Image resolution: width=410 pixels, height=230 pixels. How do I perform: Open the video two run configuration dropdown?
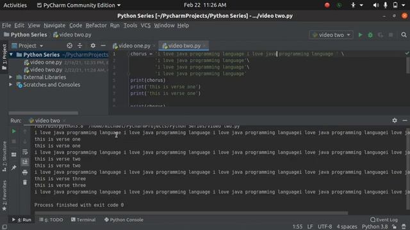(x=331, y=35)
